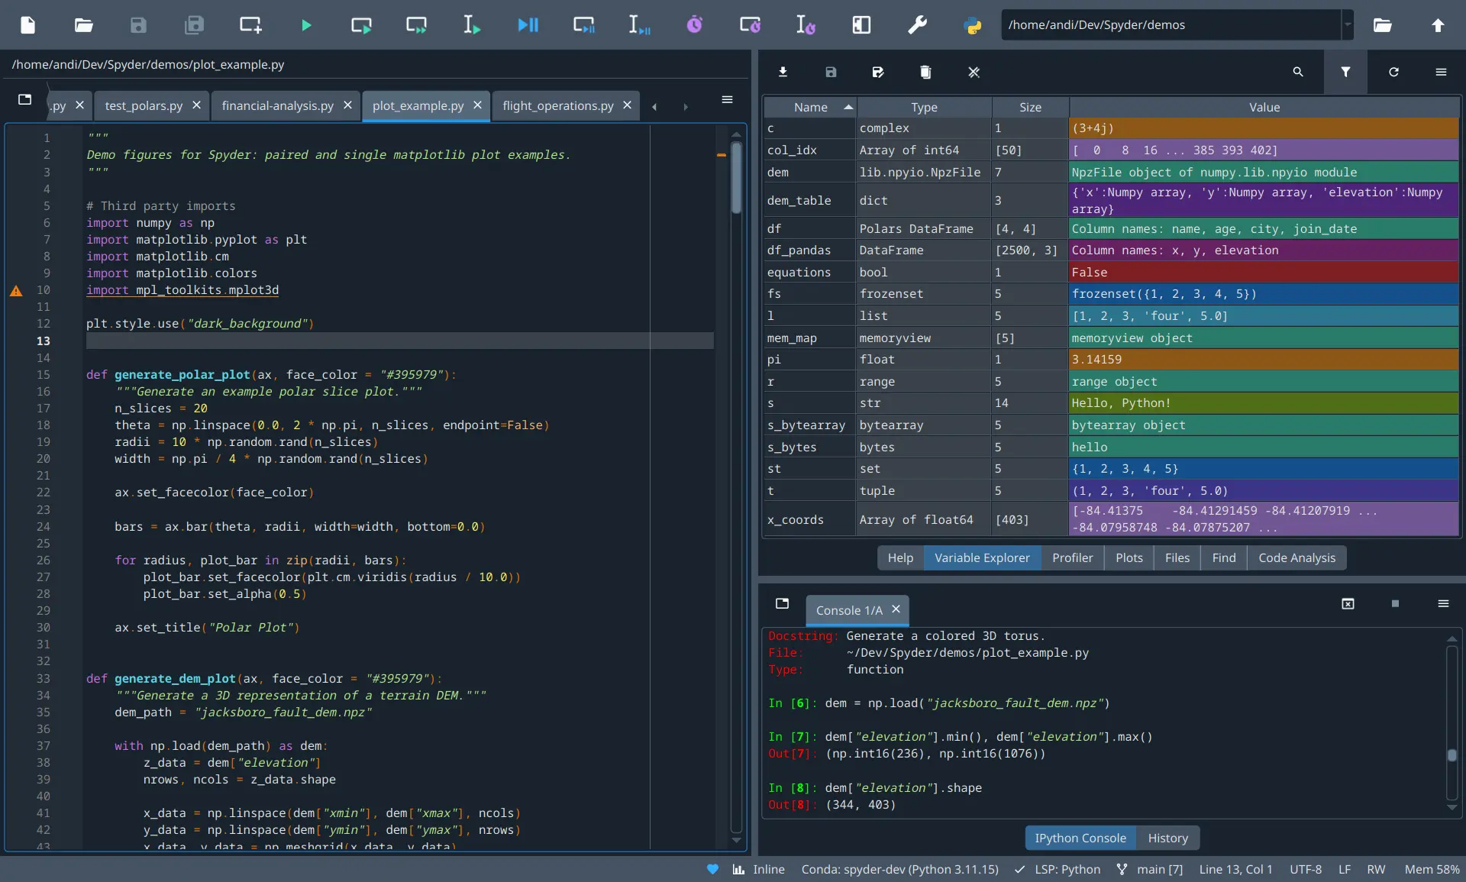Browse editor tabs list
1466x882 pixels.
pos(24,99)
